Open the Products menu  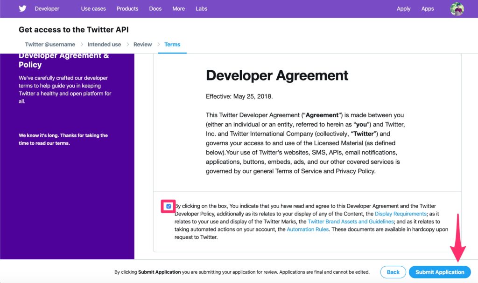point(127,8)
